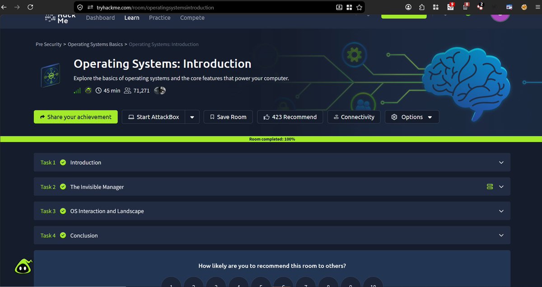Open the Dashboard nav item

point(100,18)
